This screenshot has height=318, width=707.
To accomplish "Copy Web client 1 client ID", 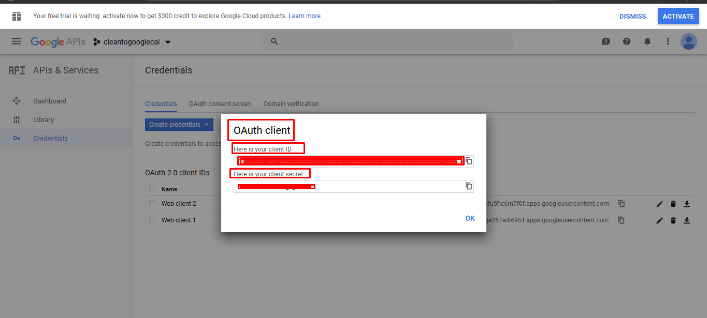I will click(622, 220).
